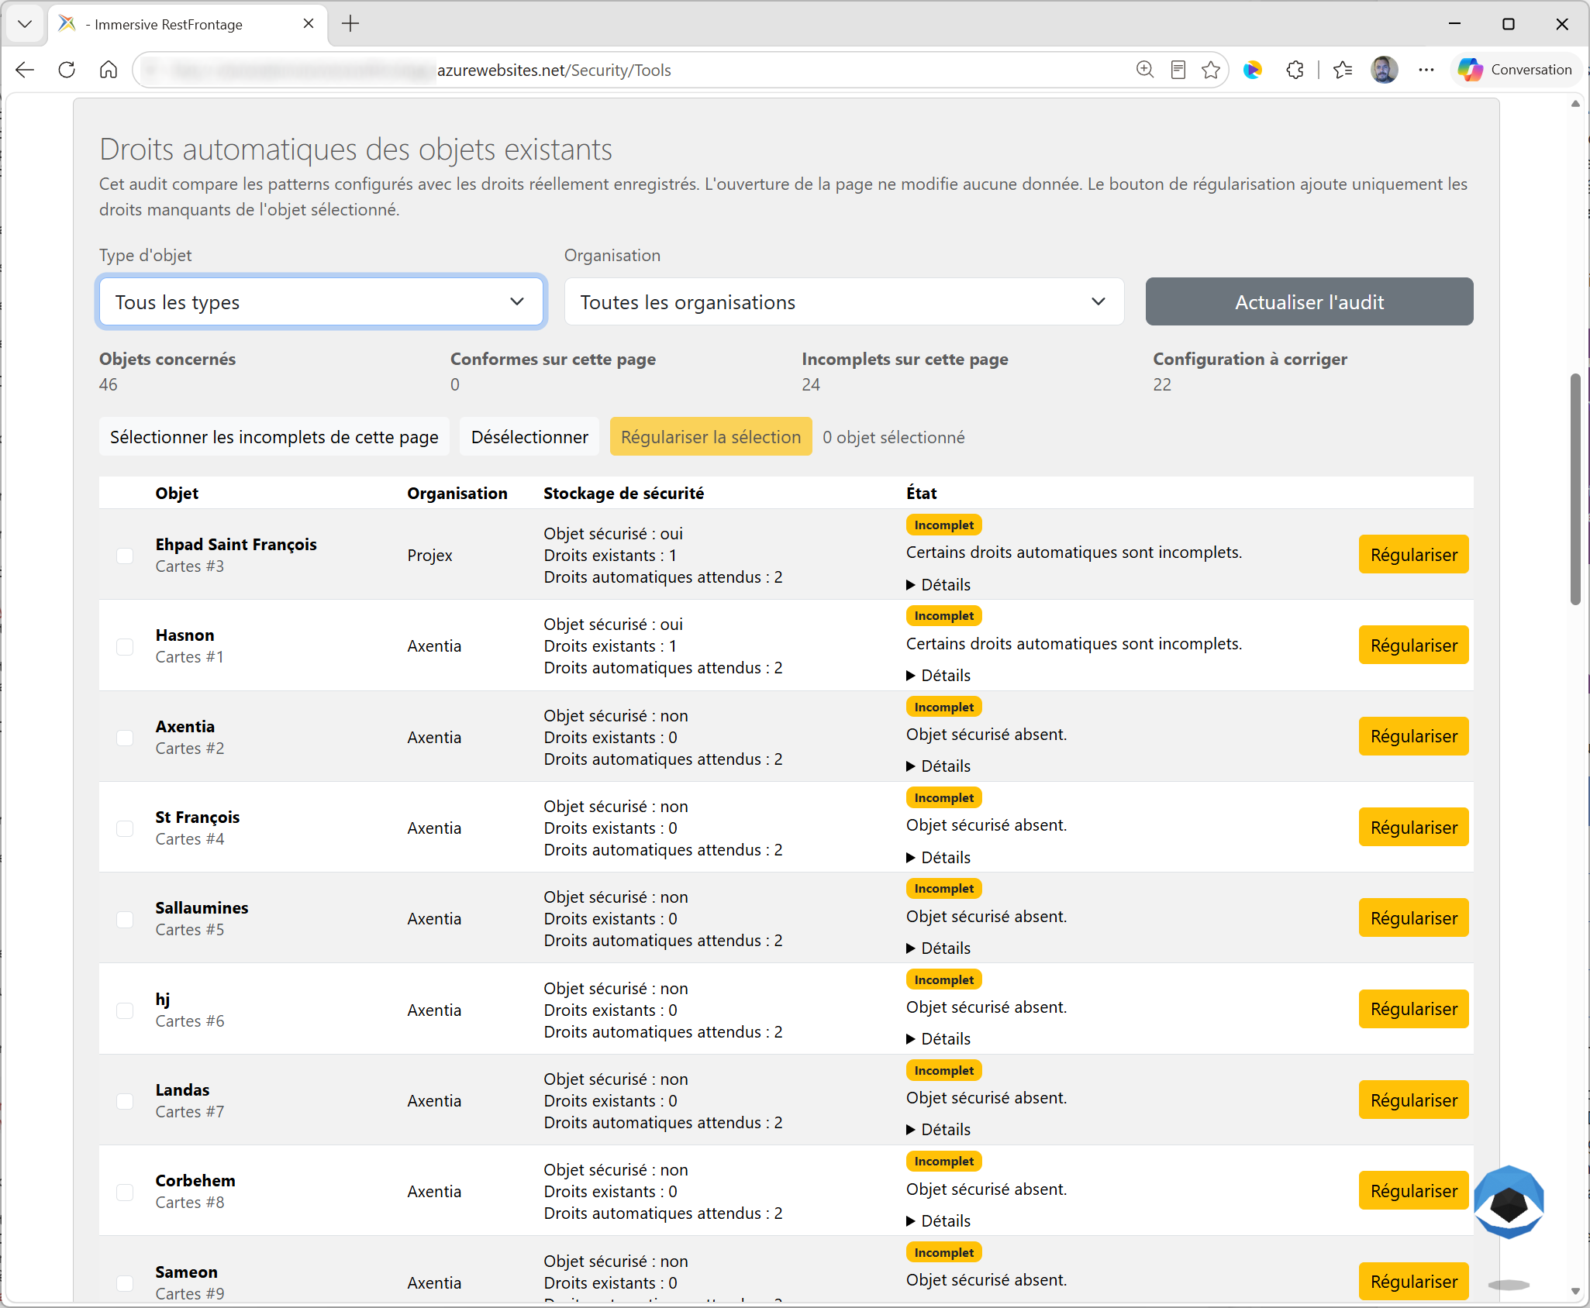Viewport: 1590px width, 1308px height.
Task: Check the Sameon row checkbox
Action: 125,1283
